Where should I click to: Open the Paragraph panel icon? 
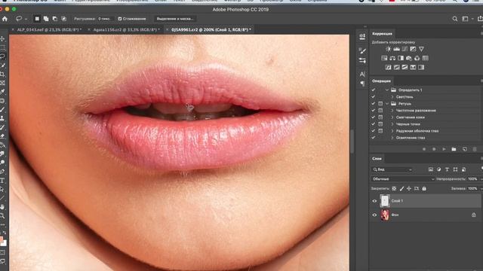(362, 84)
